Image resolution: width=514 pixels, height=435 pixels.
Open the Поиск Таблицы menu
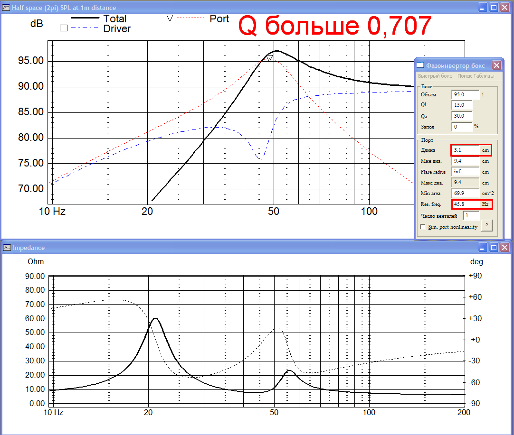click(x=476, y=76)
